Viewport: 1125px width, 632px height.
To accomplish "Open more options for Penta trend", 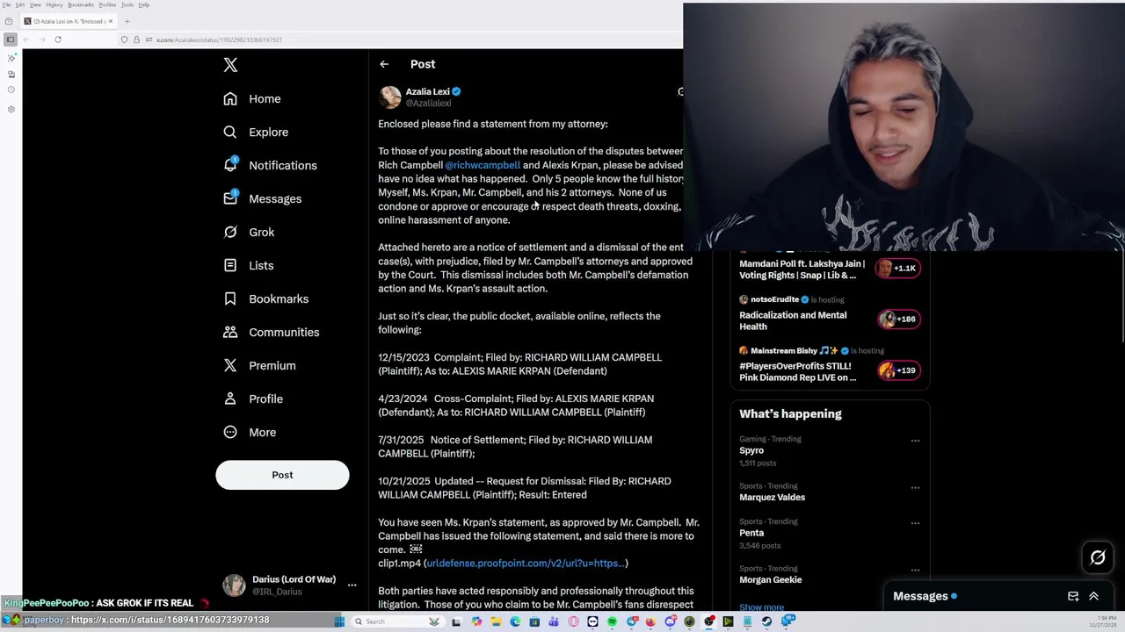I will (915, 523).
